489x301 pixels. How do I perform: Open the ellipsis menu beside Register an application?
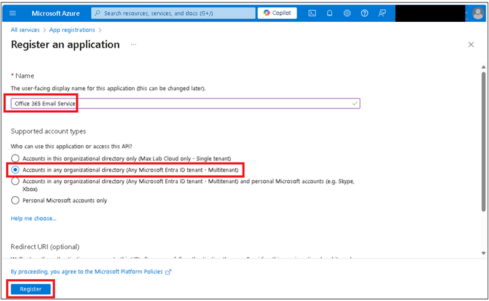point(133,45)
